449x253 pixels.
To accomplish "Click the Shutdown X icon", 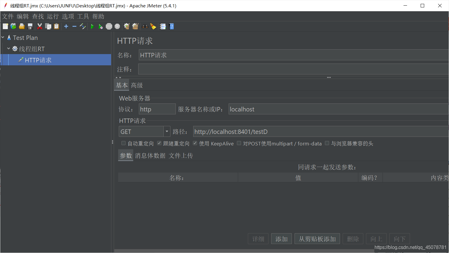I will (117, 26).
